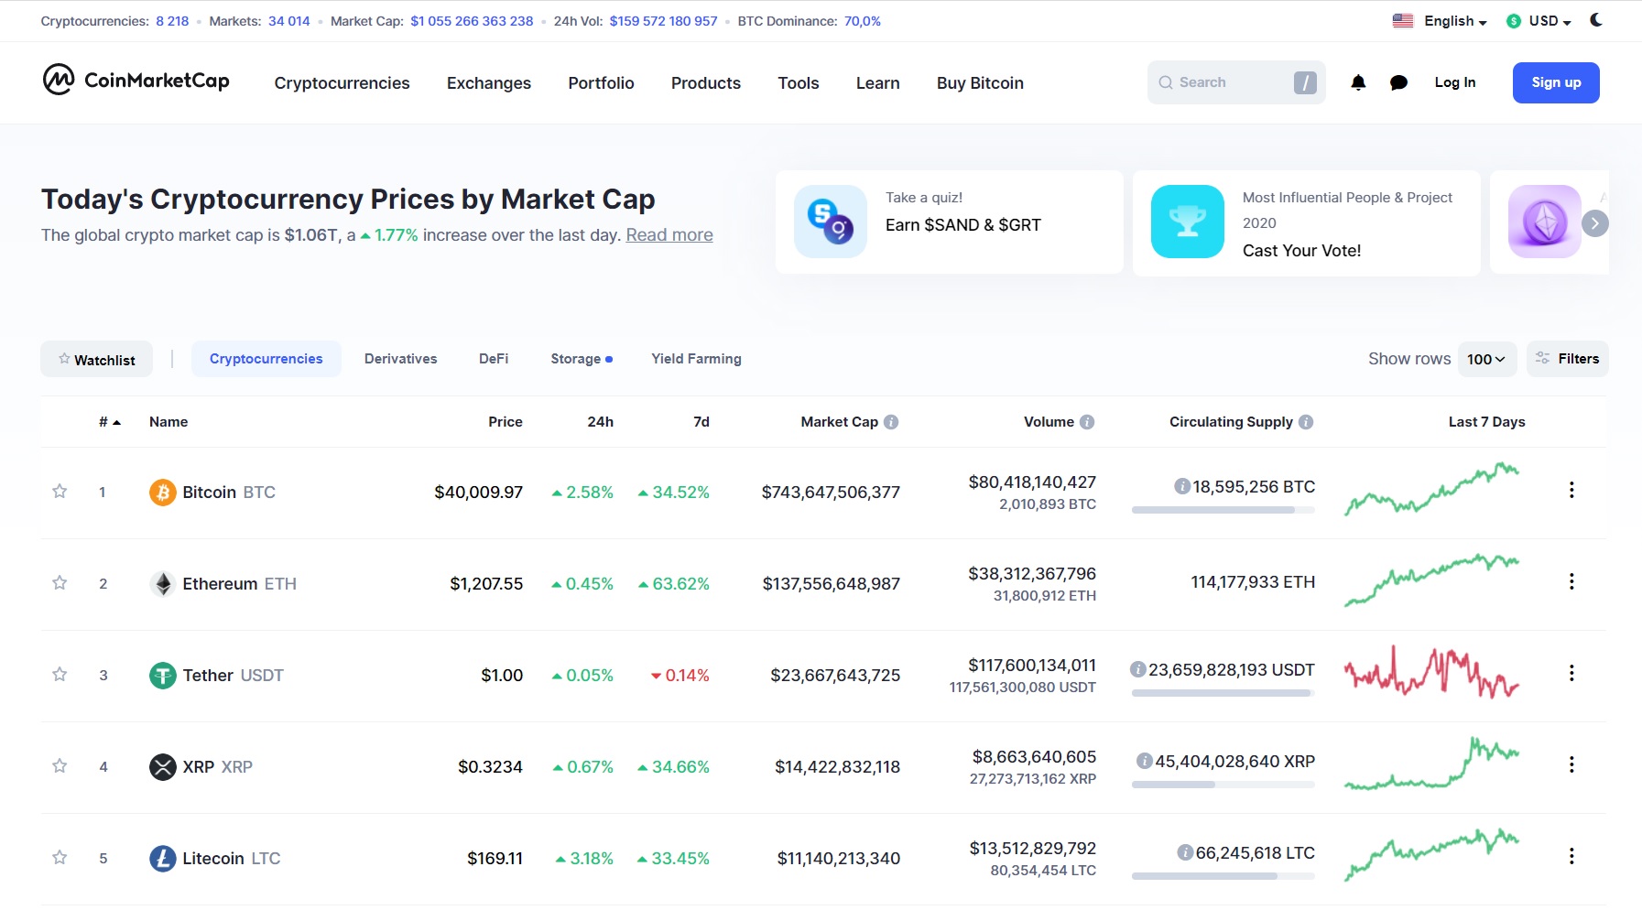Open the Tools nav menu
This screenshot has height=910, width=1642.
point(799,83)
